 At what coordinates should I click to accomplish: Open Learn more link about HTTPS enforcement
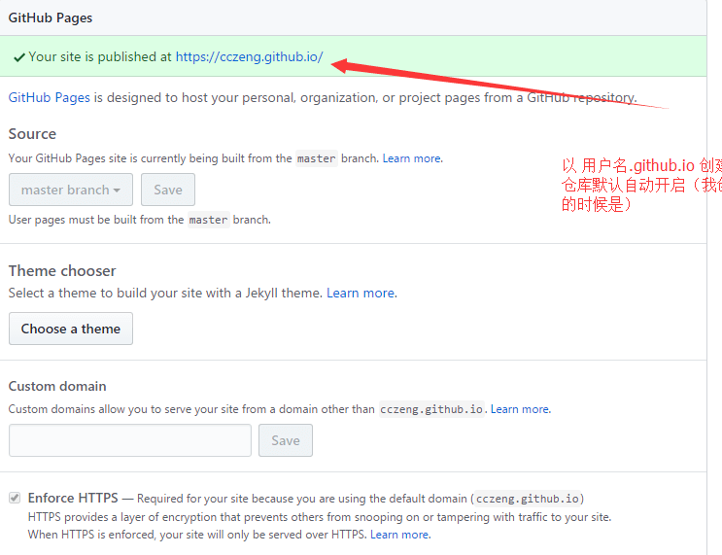coord(400,535)
